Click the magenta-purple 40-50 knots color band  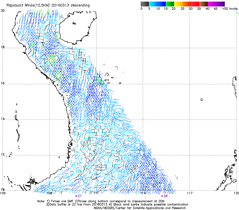216,4
